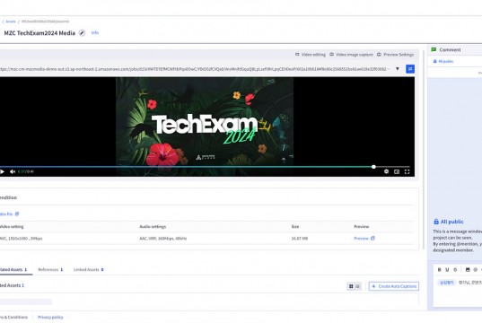Click inside the comment text input
The height and width of the screenshot is (323, 482).
[x=458, y=291]
